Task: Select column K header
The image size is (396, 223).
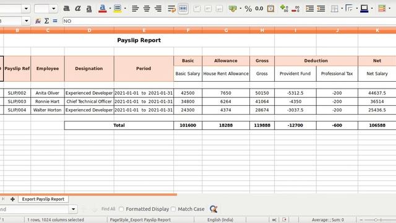Action: [x=377, y=30]
